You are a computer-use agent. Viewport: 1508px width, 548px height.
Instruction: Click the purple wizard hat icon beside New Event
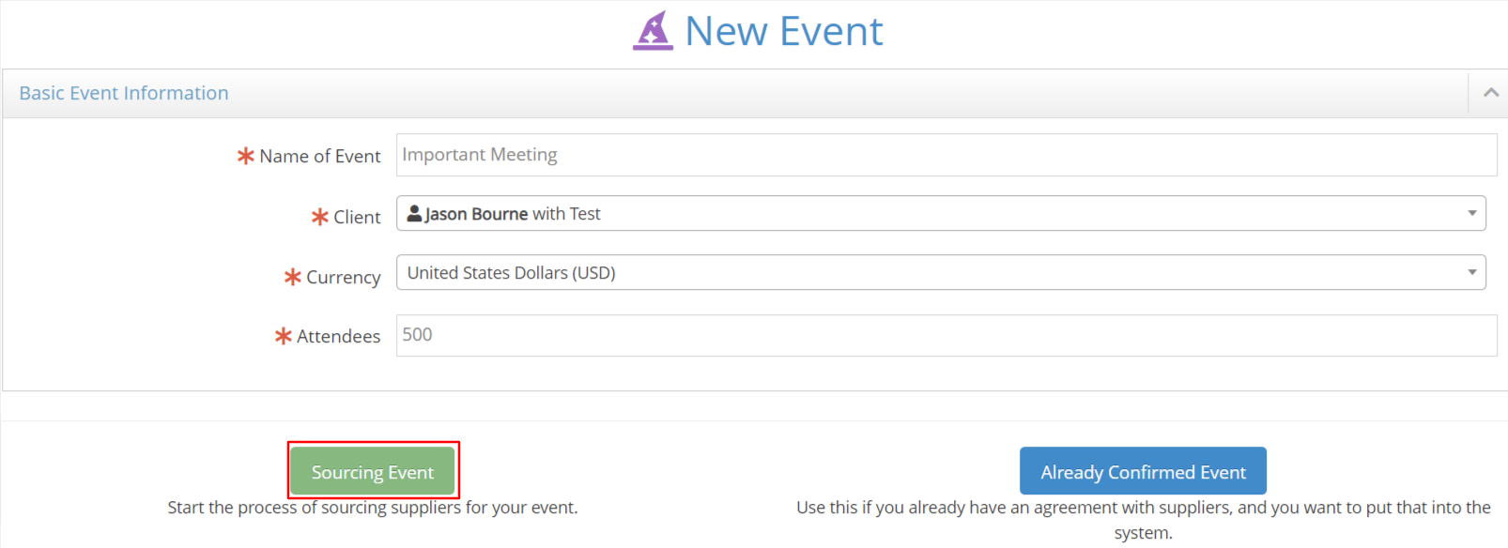[x=654, y=30]
